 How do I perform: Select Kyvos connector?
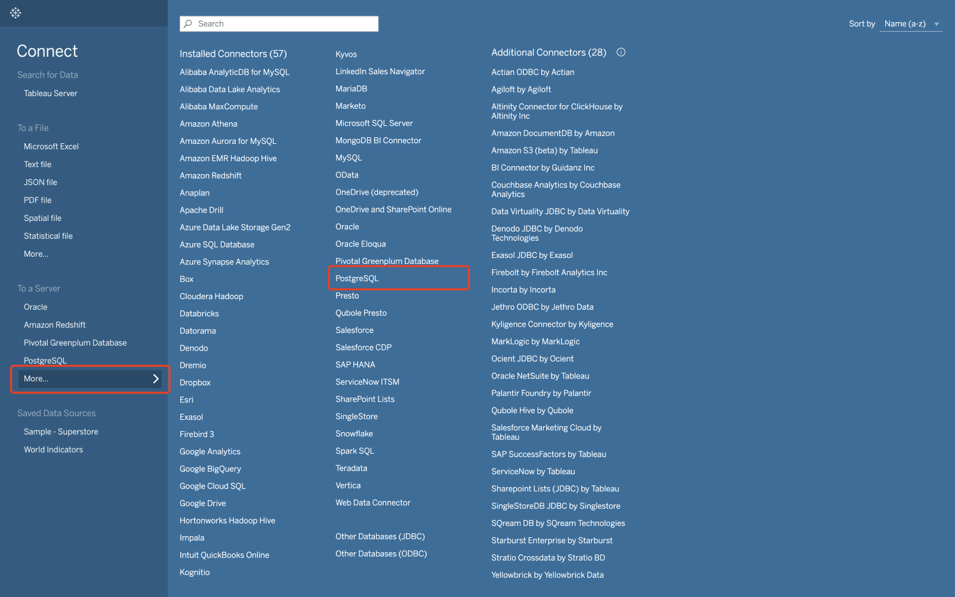(346, 54)
